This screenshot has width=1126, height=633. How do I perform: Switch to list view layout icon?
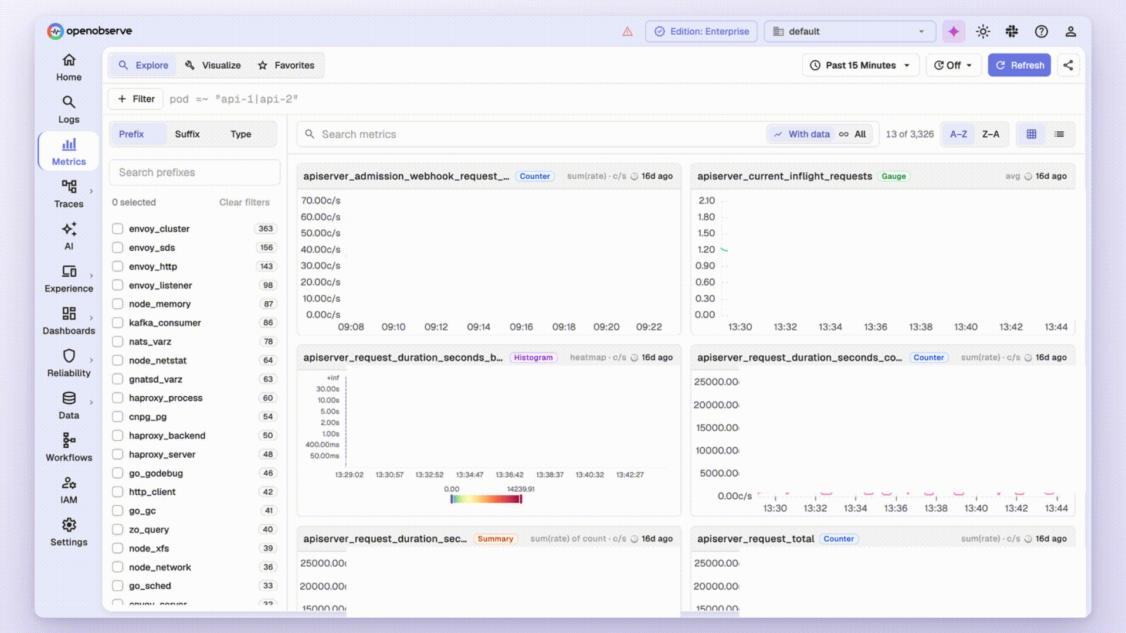(x=1059, y=134)
